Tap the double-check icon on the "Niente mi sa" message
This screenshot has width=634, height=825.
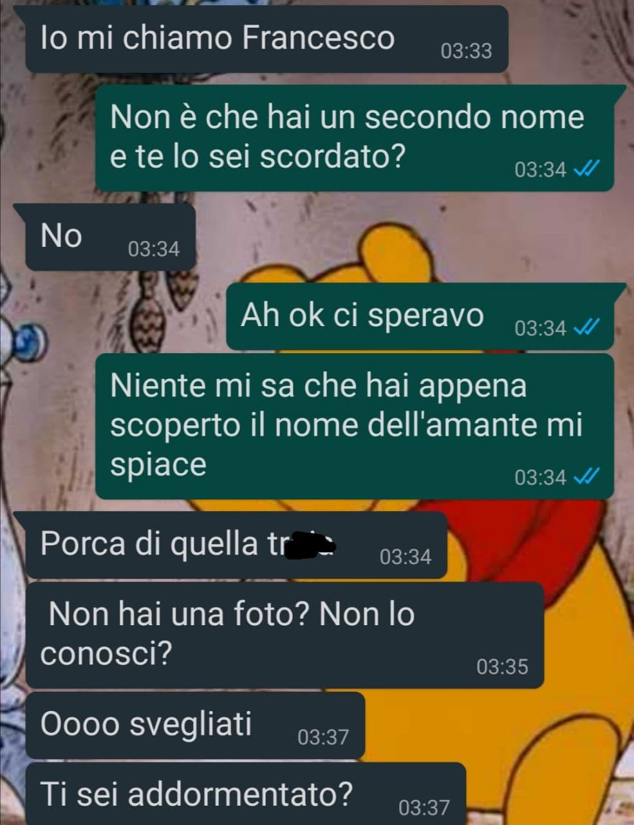[x=586, y=477]
